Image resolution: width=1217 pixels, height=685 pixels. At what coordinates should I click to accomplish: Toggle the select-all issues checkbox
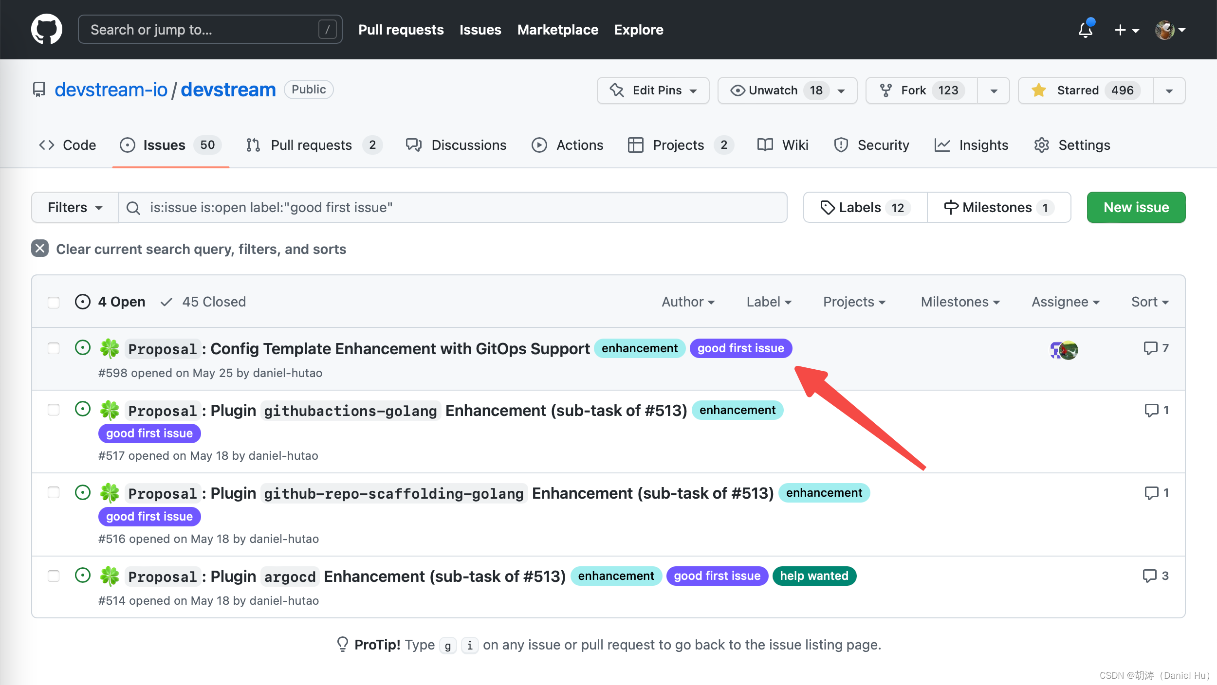pos(54,302)
